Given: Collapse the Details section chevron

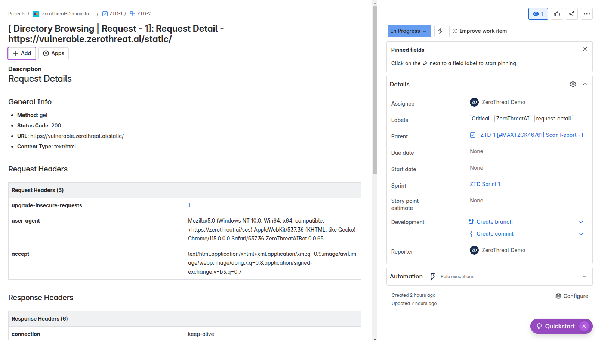Looking at the screenshot, I should pos(585,84).
